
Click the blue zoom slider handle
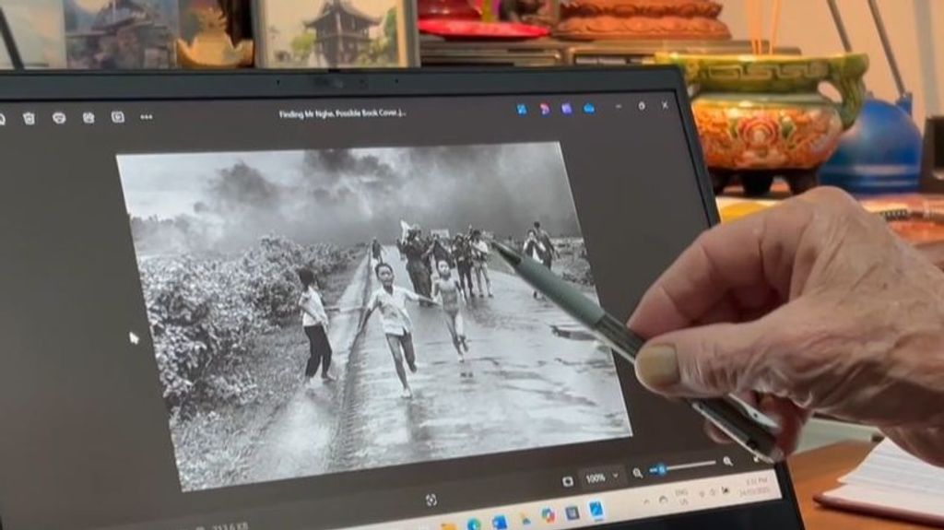coord(661,469)
